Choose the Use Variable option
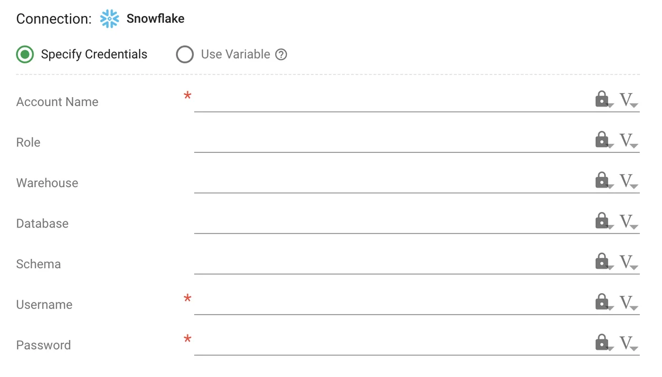Screen dimensions: 662x377 [185, 54]
